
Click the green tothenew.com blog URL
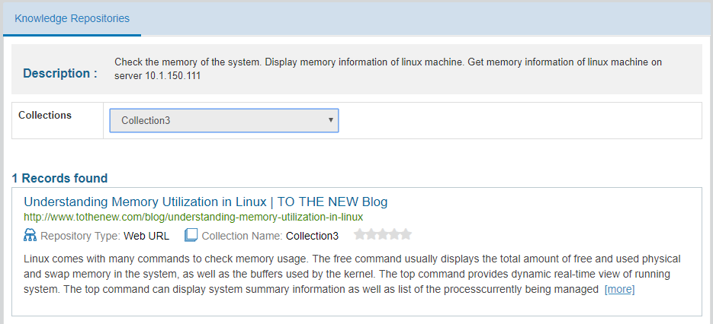pyautogui.click(x=193, y=217)
